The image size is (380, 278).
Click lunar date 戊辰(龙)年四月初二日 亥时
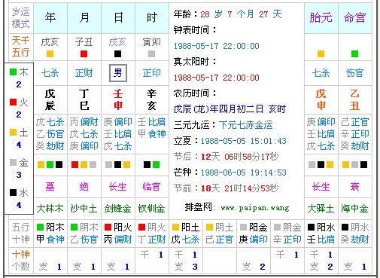click(x=230, y=109)
